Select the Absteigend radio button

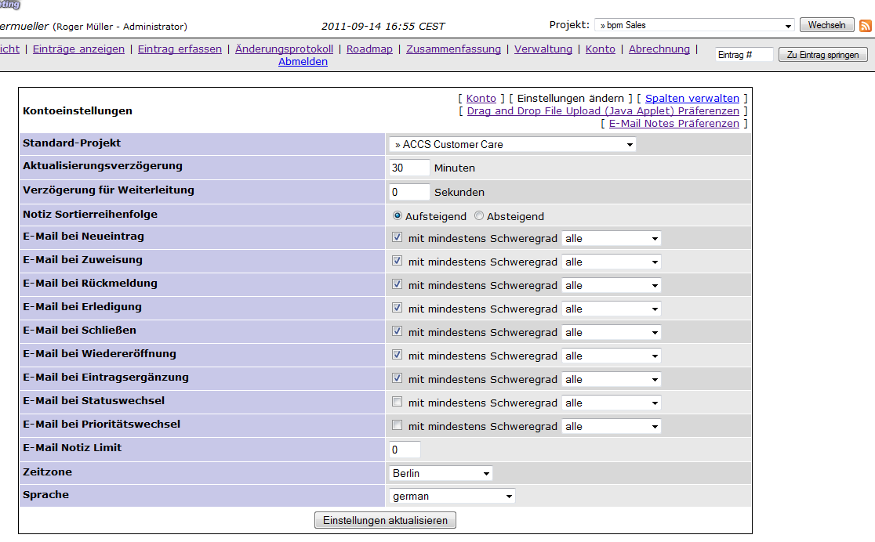tap(479, 215)
